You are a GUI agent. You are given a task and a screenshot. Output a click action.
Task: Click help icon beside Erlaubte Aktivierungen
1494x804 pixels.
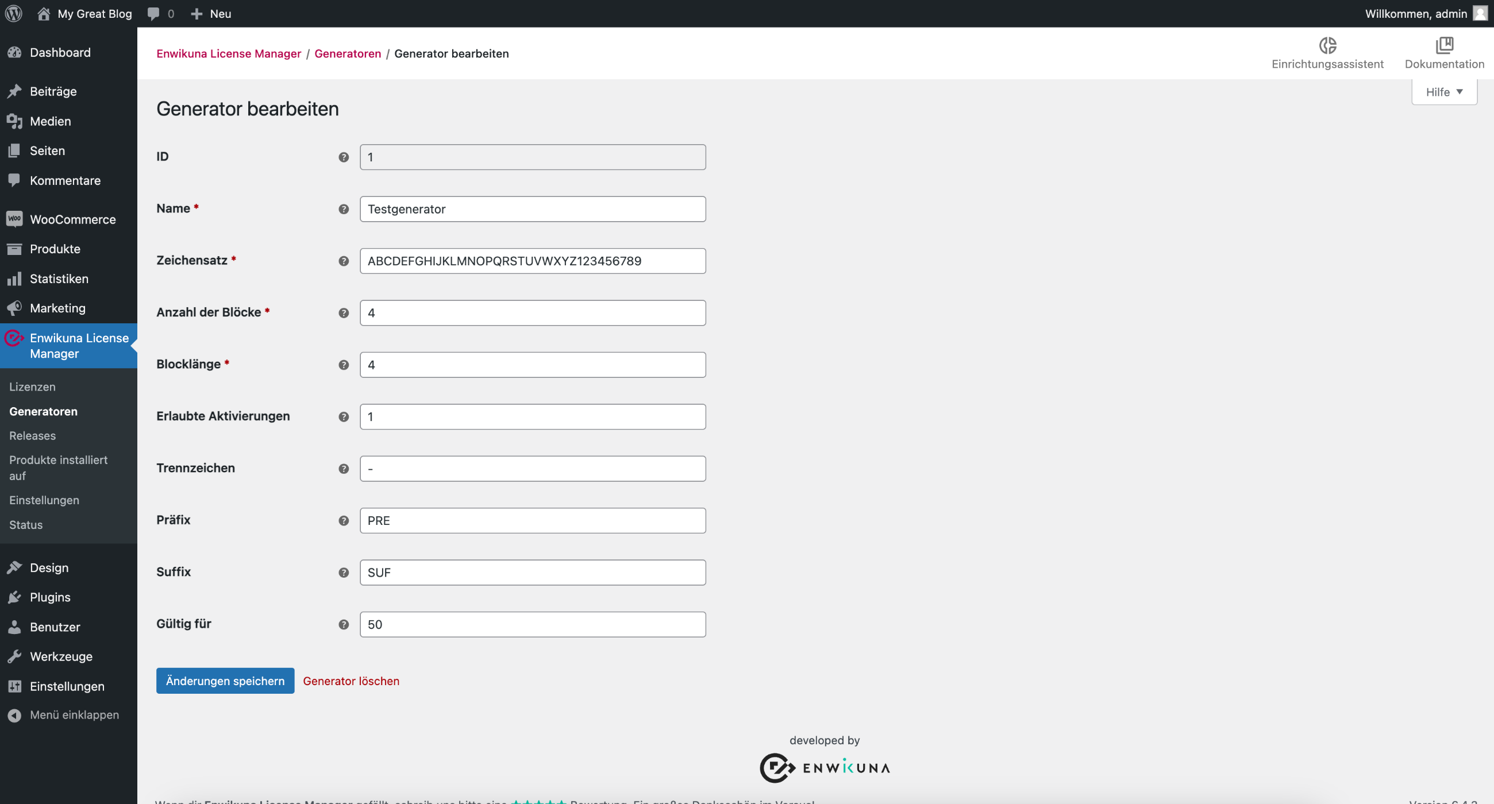tap(344, 417)
